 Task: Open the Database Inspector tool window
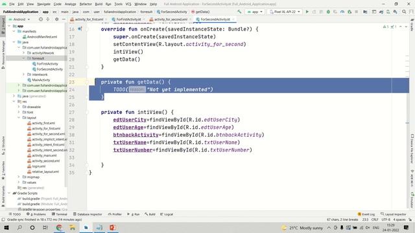pos(88,214)
